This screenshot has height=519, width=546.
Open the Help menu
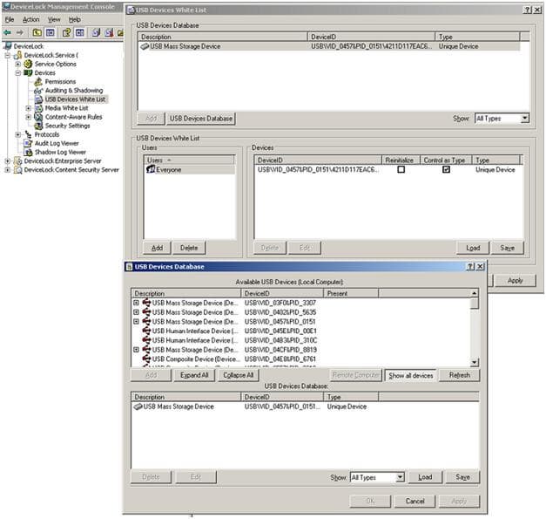(x=75, y=19)
